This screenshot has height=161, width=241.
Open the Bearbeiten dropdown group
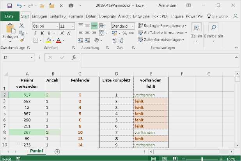tap(213, 33)
